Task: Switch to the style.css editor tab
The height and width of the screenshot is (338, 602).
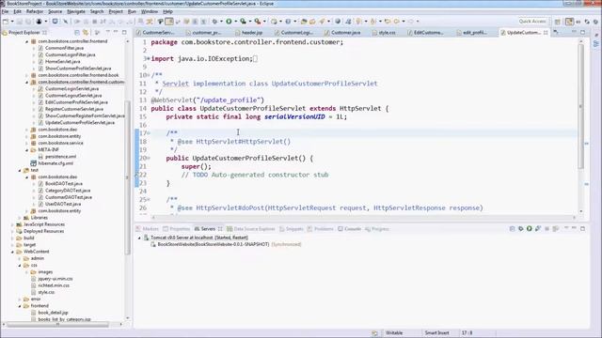Action: point(384,33)
